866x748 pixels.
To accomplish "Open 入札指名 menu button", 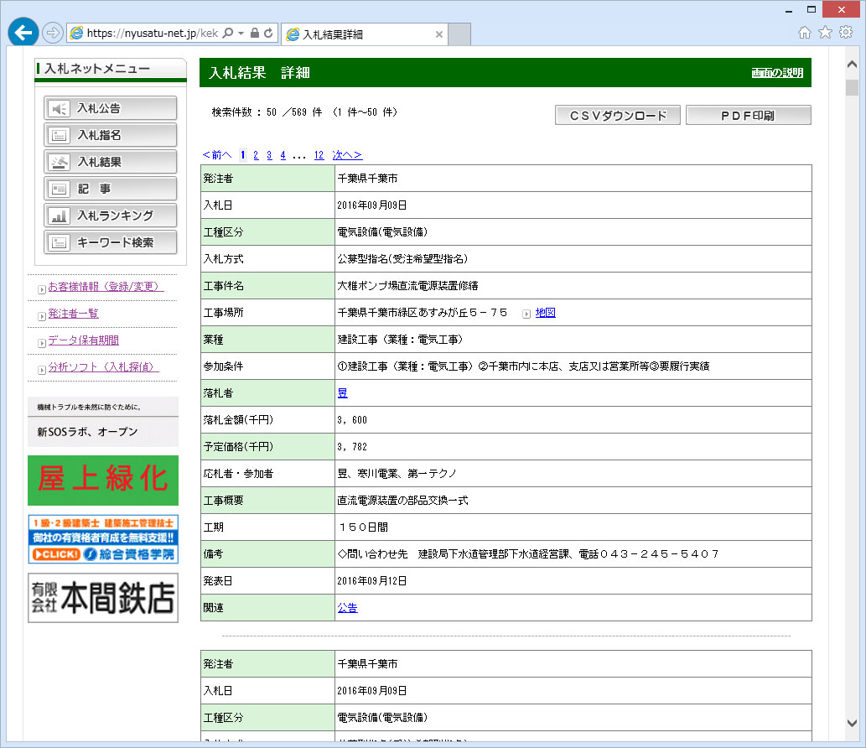I will coord(111,135).
